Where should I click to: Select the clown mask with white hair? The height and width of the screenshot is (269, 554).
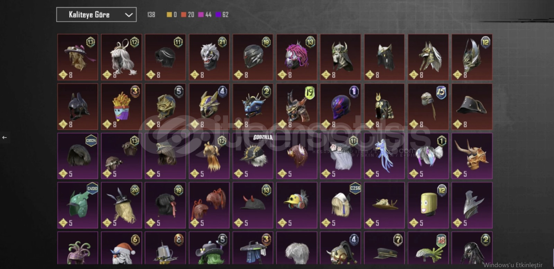pos(209,57)
